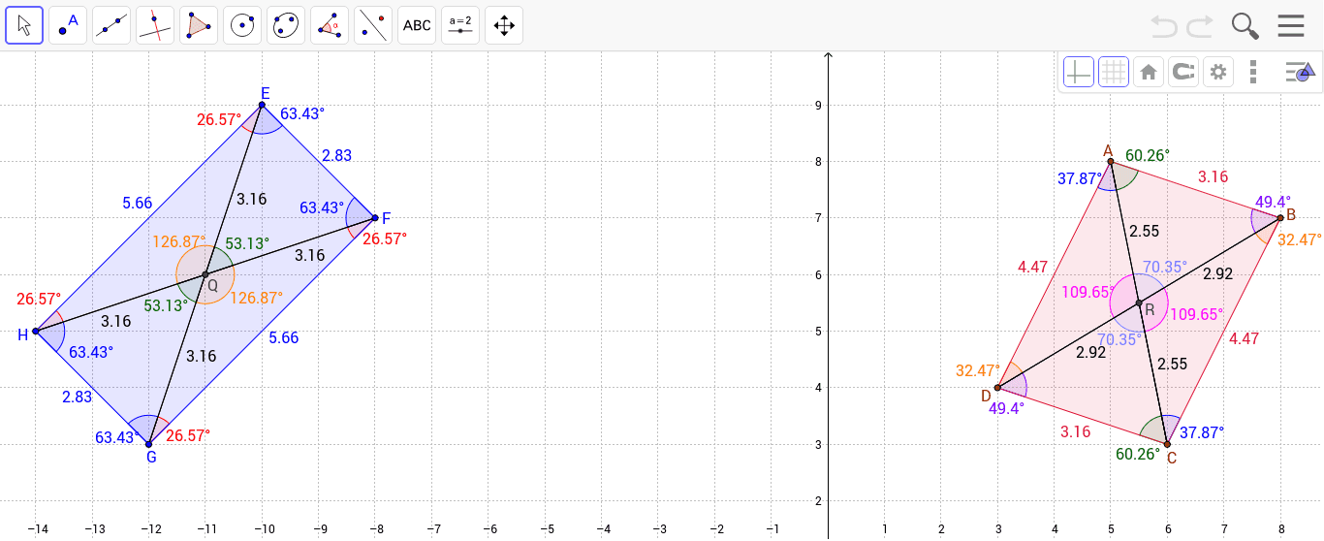Click the green 60.26° label at vertex C
Viewport: 1324px width, 541px height.
[1138, 453]
